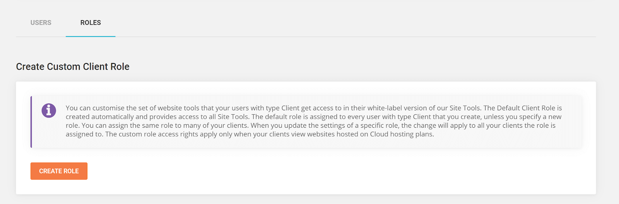The width and height of the screenshot is (619, 204).
Task: Click the line starting role. You can assign
Action: tap(311, 125)
